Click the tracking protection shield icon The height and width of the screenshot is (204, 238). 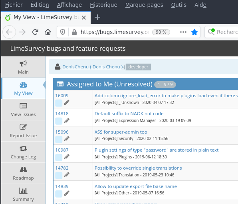[63, 32]
